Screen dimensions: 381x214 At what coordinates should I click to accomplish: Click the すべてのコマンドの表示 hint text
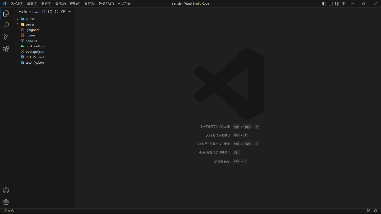click(x=215, y=126)
